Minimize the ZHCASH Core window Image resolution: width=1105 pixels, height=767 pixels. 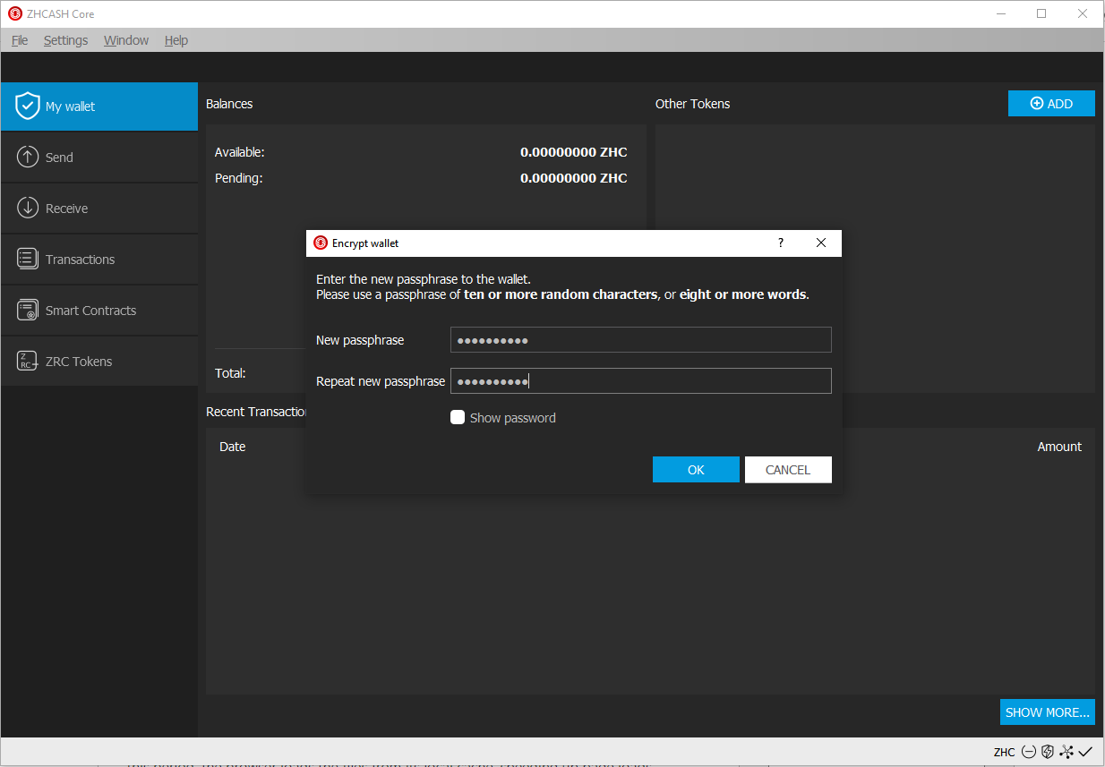[x=1000, y=13]
